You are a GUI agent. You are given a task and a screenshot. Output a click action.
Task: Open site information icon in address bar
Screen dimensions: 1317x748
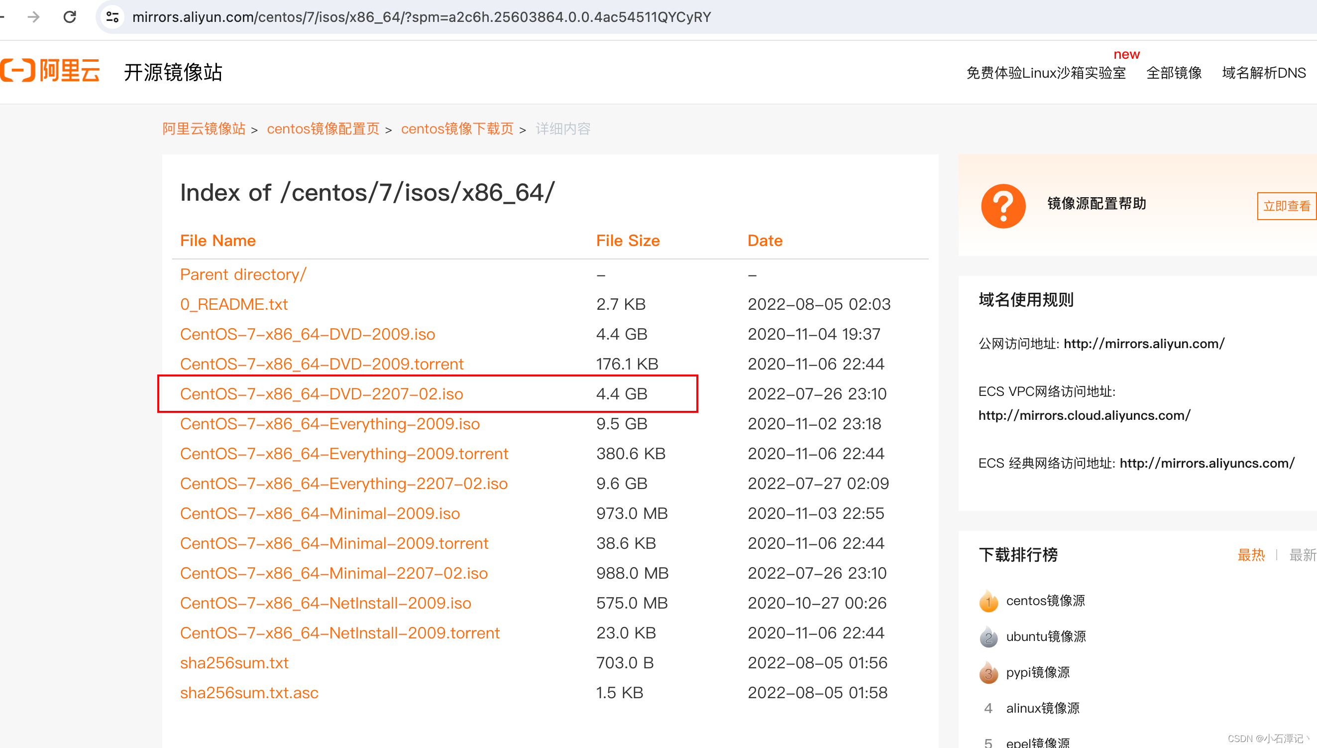pos(112,17)
